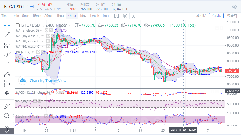Click the fullscreen capture icon
This screenshot has width=241, height=135.
click(x=134, y=16)
